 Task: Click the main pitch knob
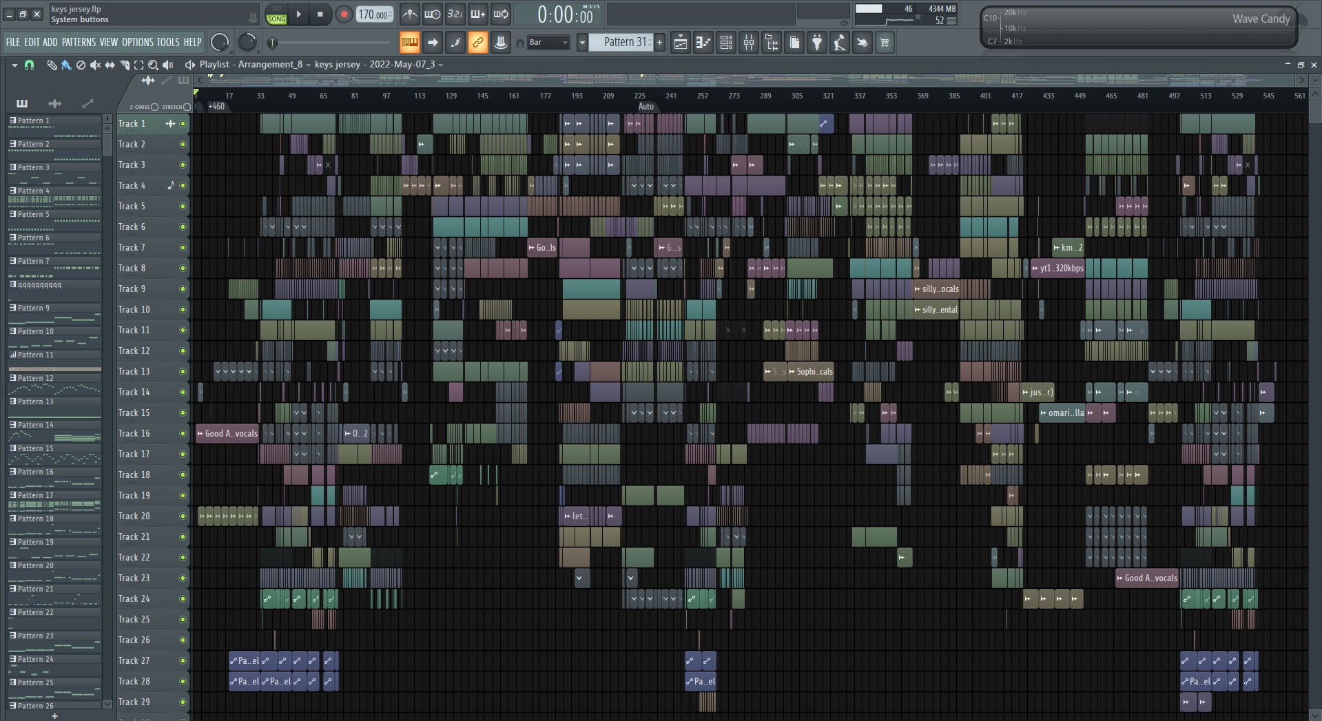click(x=247, y=43)
